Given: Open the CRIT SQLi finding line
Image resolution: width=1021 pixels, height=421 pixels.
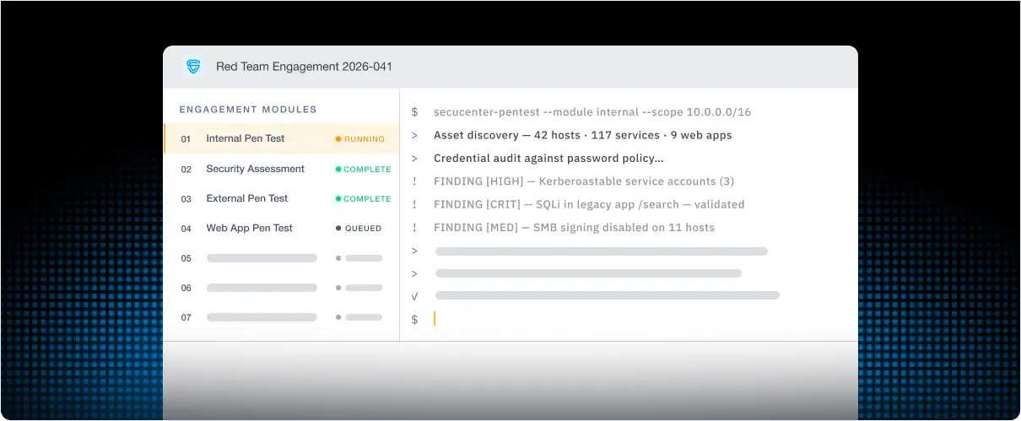Looking at the screenshot, I should tap(589, 204).
